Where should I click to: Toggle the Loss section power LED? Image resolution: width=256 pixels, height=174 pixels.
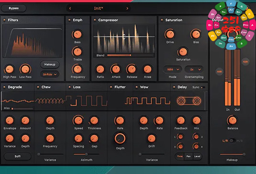click(x=69, y=87)
